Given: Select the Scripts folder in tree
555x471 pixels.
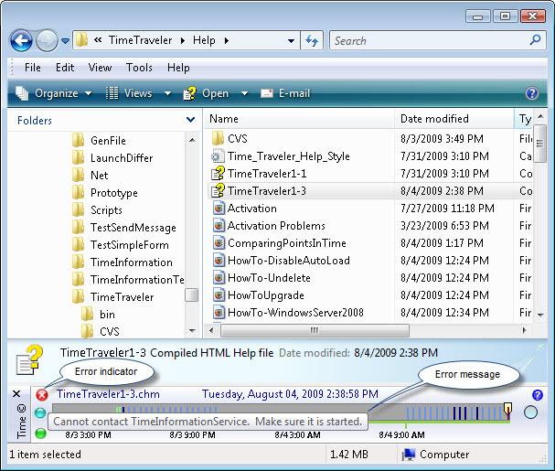Looking at the screenshot, I should click(97, 210).
